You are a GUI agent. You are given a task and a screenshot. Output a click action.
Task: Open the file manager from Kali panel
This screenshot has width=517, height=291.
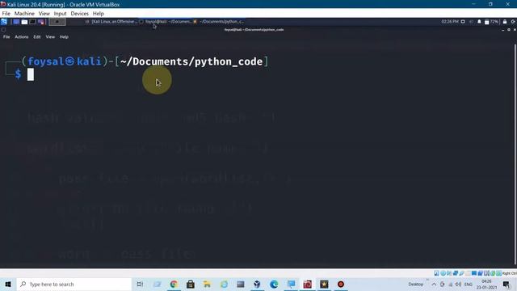point(24,22)
